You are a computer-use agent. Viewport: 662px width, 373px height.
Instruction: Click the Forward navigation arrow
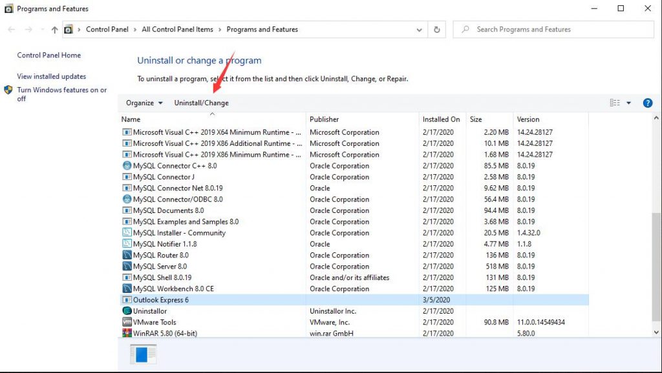click(28, 30)
